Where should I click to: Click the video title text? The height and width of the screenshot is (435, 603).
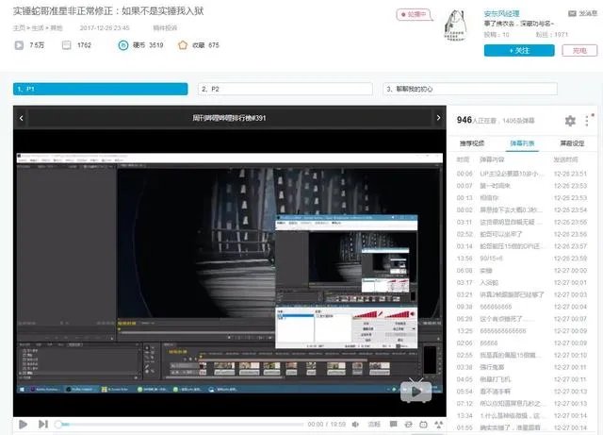click(108, 11)
